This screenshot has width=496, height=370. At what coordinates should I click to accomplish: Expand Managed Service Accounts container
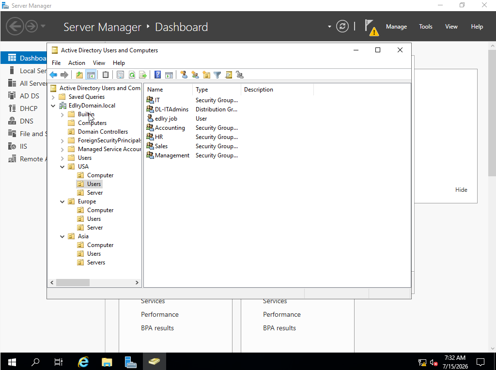coord(62,149)
